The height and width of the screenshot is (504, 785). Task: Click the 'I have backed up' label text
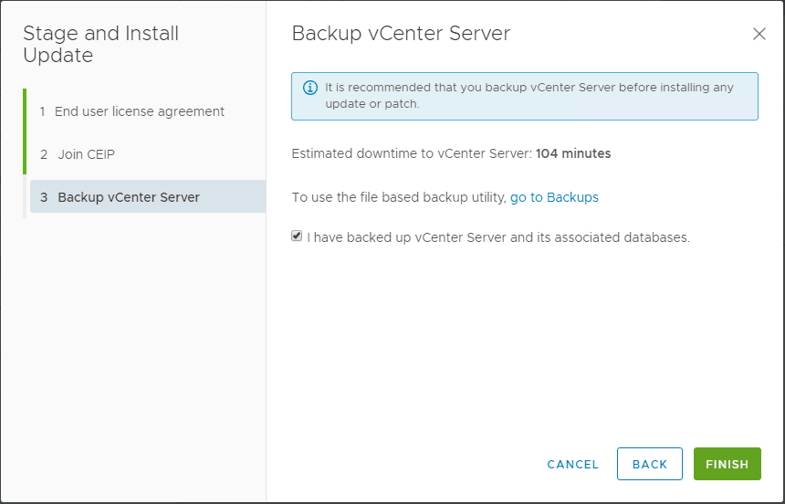(498, 237)
